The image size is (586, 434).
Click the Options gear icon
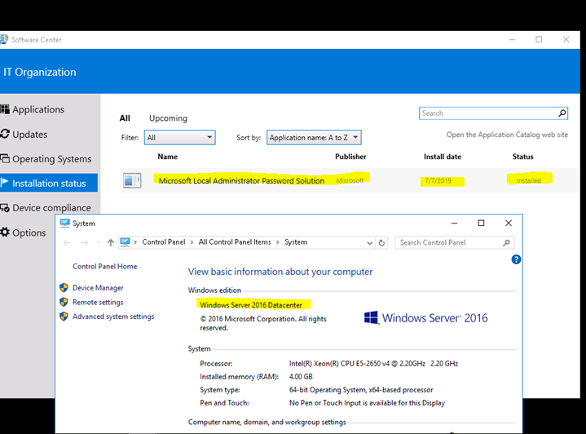click(5, 232)
